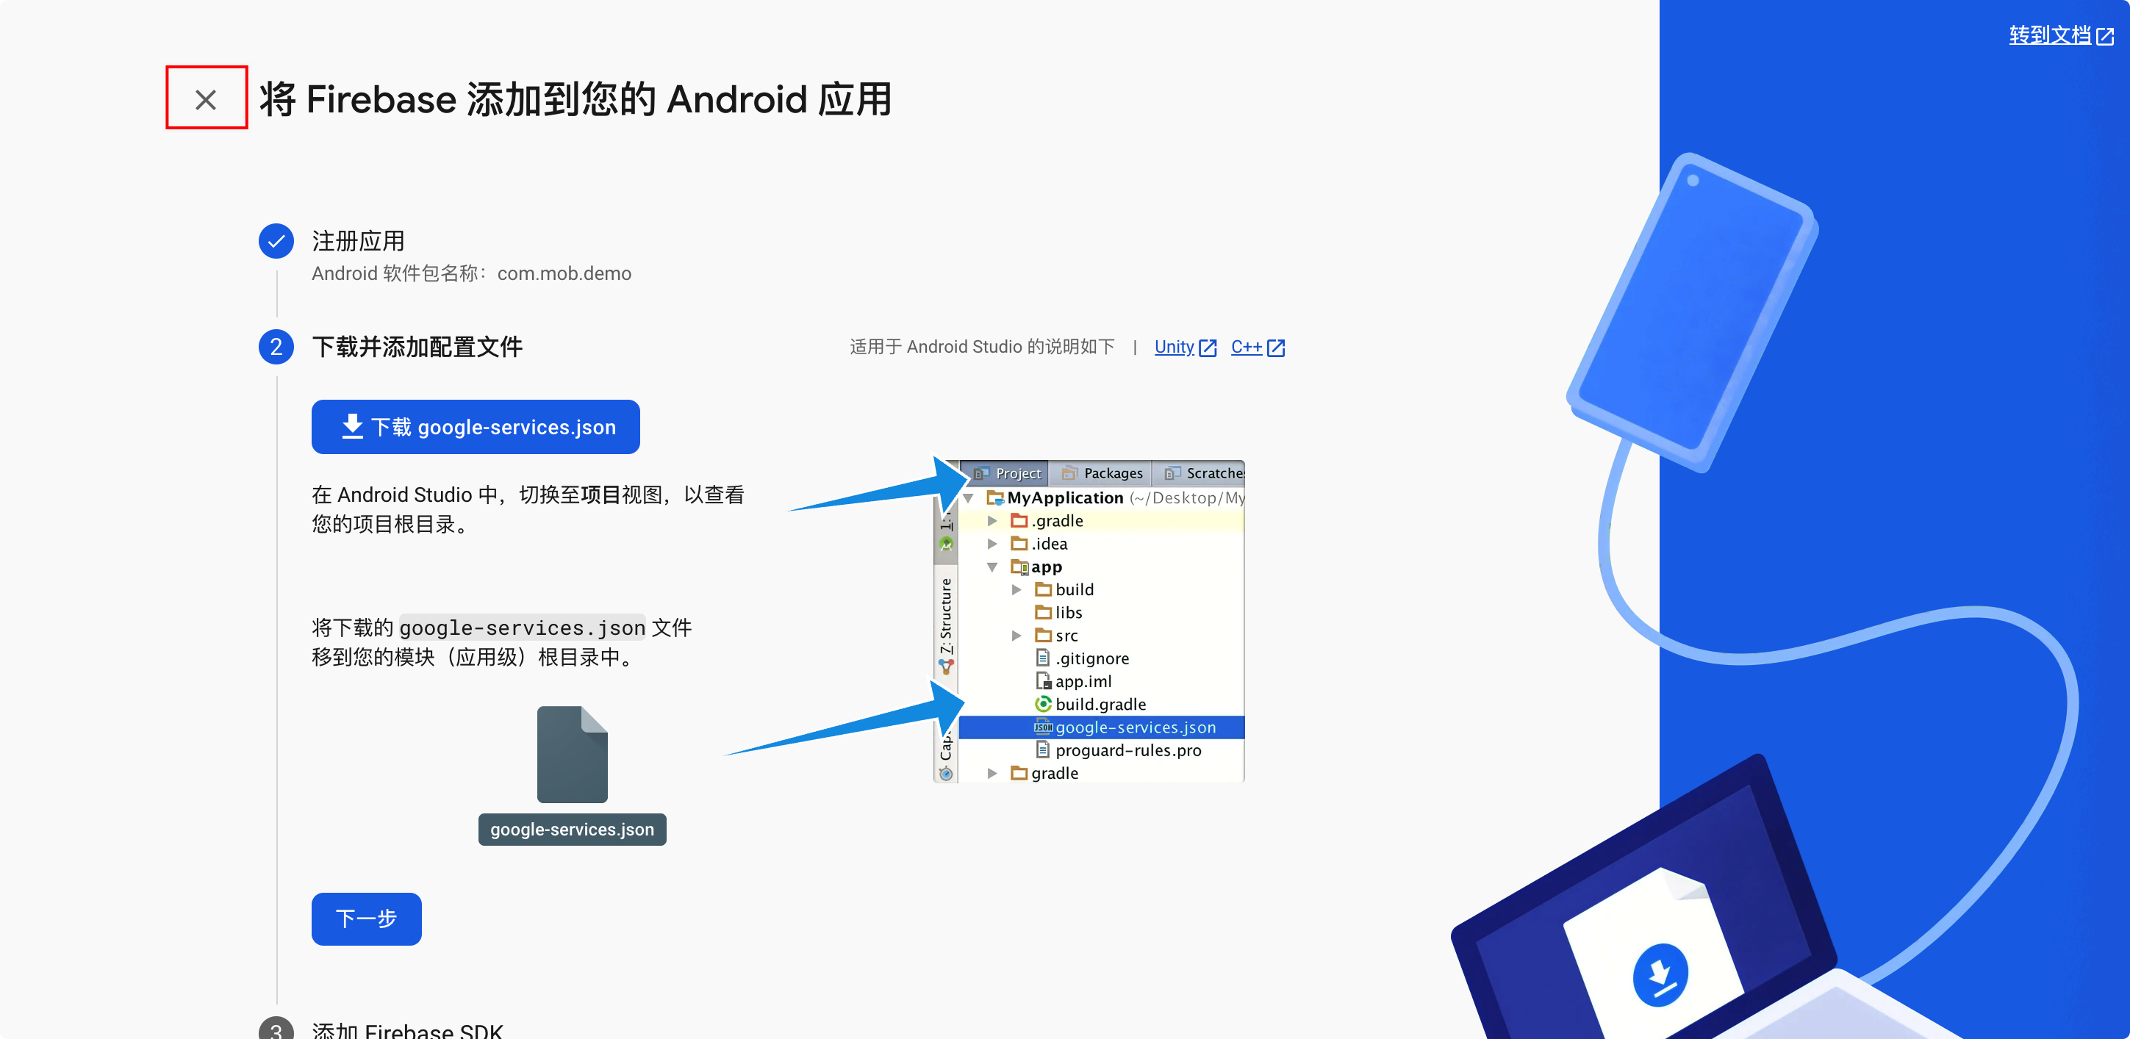
Task: Click the download arrow icon in the download button
Action: (x=352, y=426)
